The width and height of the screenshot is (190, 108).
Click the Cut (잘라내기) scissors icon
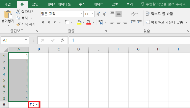coord(18,12)
